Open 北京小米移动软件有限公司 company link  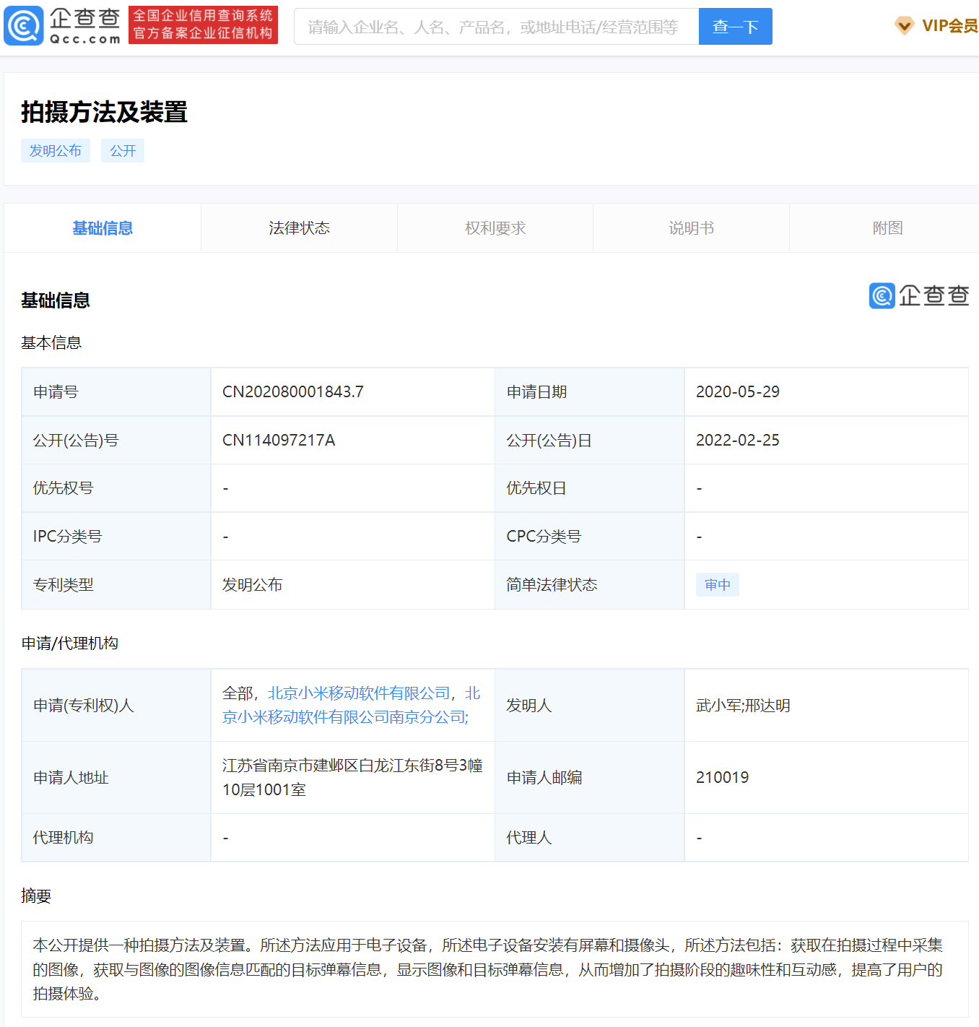(357, 692)
